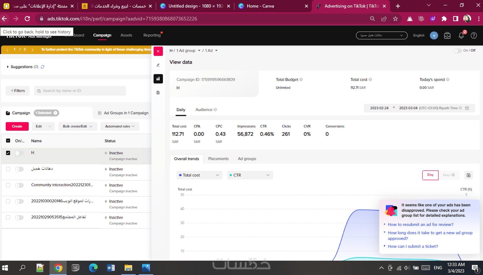Image resolution: width=483 pixels, height=275 pixels.
Task: Open the Assets menu
Action: (126, 35)
